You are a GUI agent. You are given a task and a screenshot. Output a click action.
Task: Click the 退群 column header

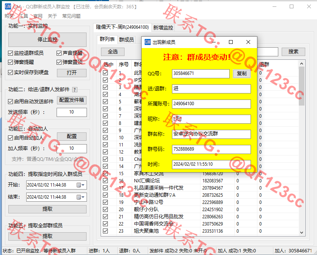click(x=264, y=64)
